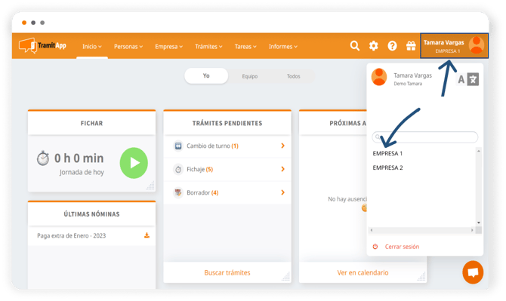Select EMPRESA 2 from company list
The image size is (506, 301).
click(x=387, y=167)
